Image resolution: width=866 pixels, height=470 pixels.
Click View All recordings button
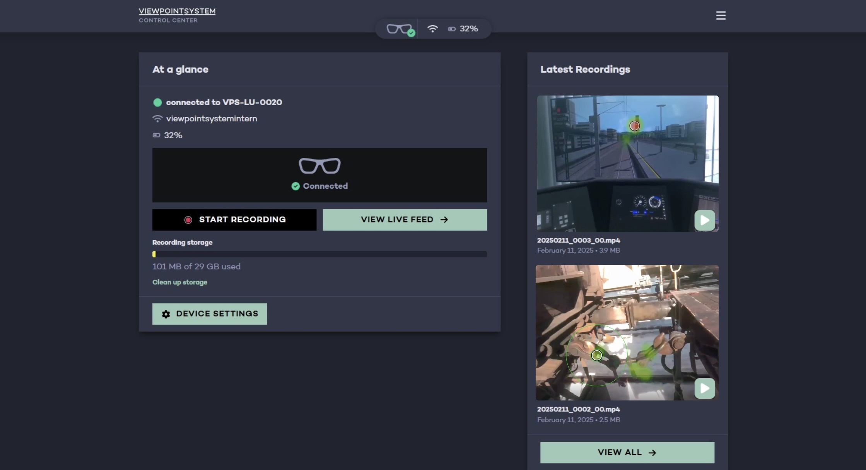click(x=627, y=453)
